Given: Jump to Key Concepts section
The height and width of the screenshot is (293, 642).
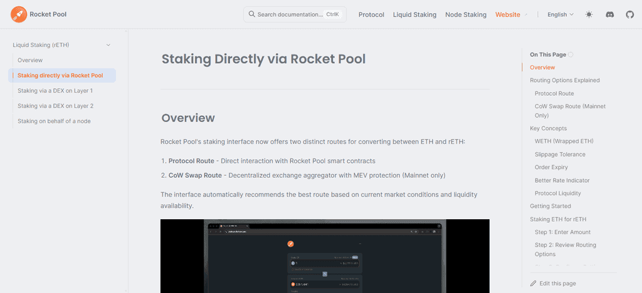Looking at the screenshot, I should click(548, 128).
